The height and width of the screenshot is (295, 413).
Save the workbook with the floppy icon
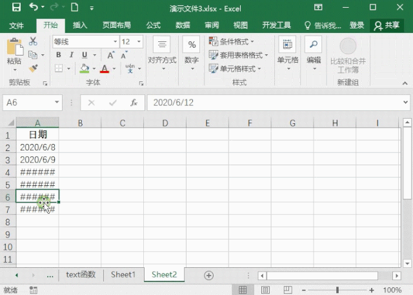click(x=16, y=7)
